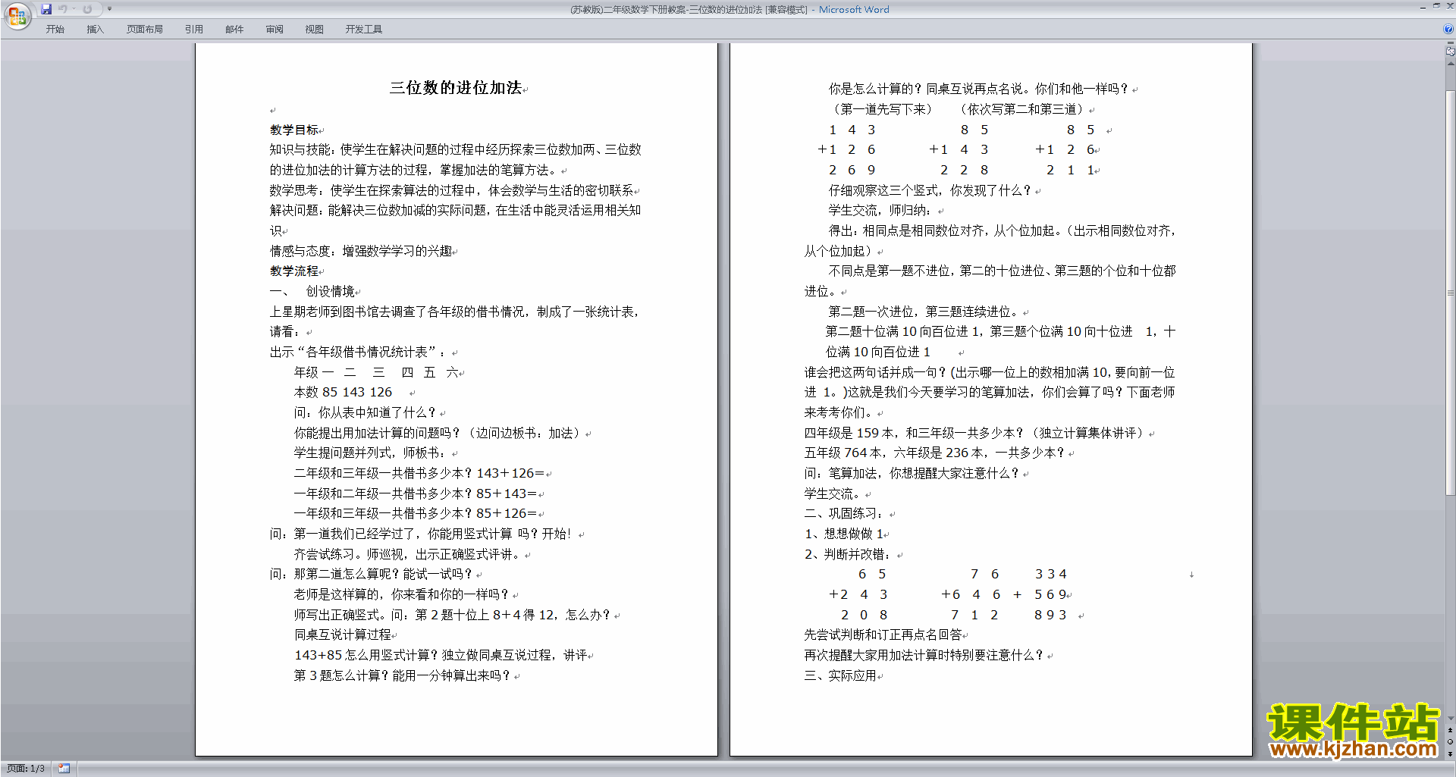This screenshot has height=777, width=1456.
Task: Restore down the Word window
Action: point(1436,7)
